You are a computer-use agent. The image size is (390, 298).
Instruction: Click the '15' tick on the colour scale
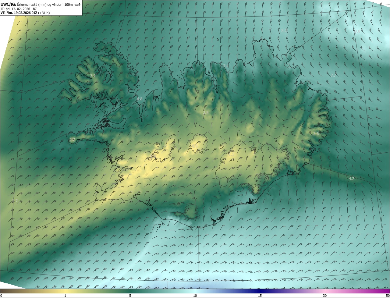(260, 296)
